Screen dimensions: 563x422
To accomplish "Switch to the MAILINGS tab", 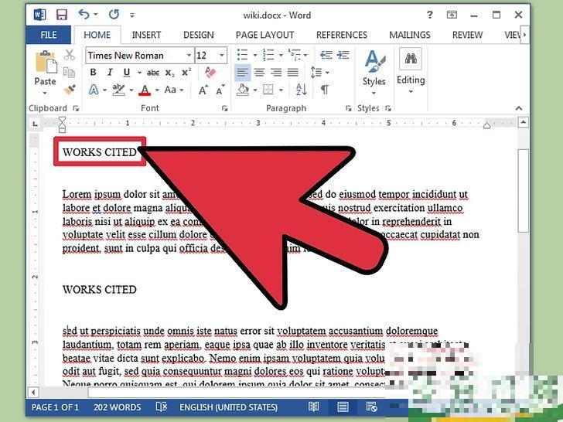I will coord(410,35).
